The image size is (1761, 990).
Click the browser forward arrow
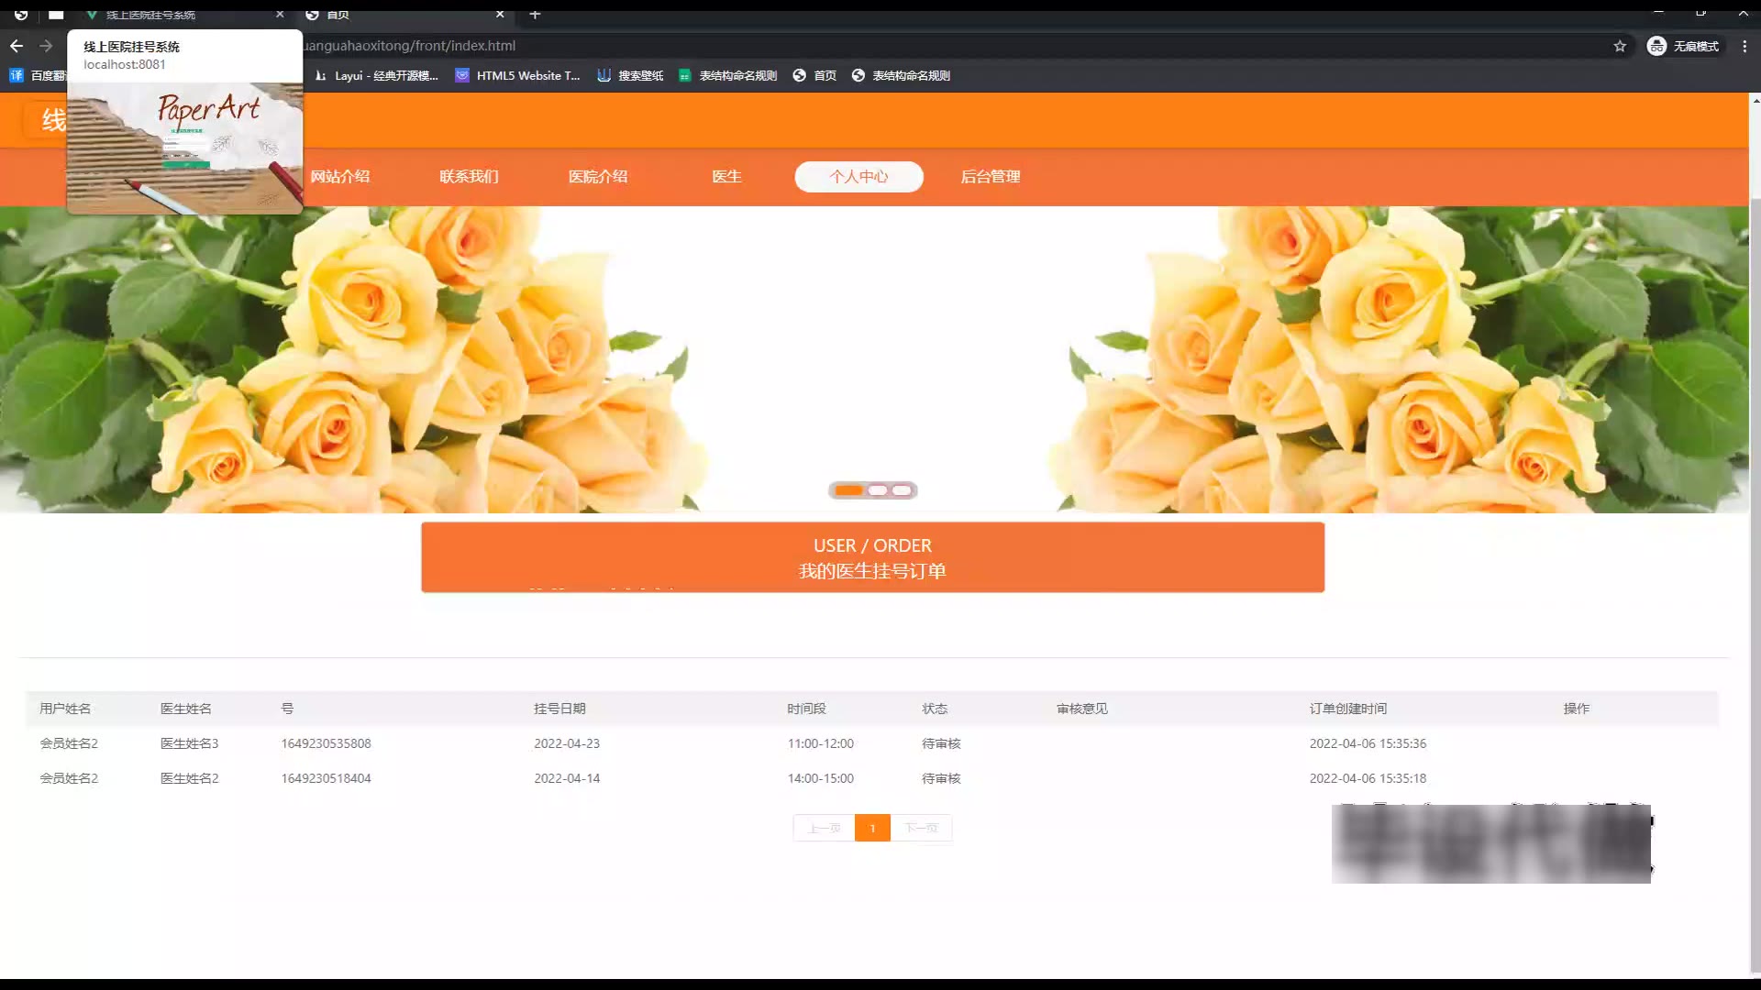[x=46, y=46]
